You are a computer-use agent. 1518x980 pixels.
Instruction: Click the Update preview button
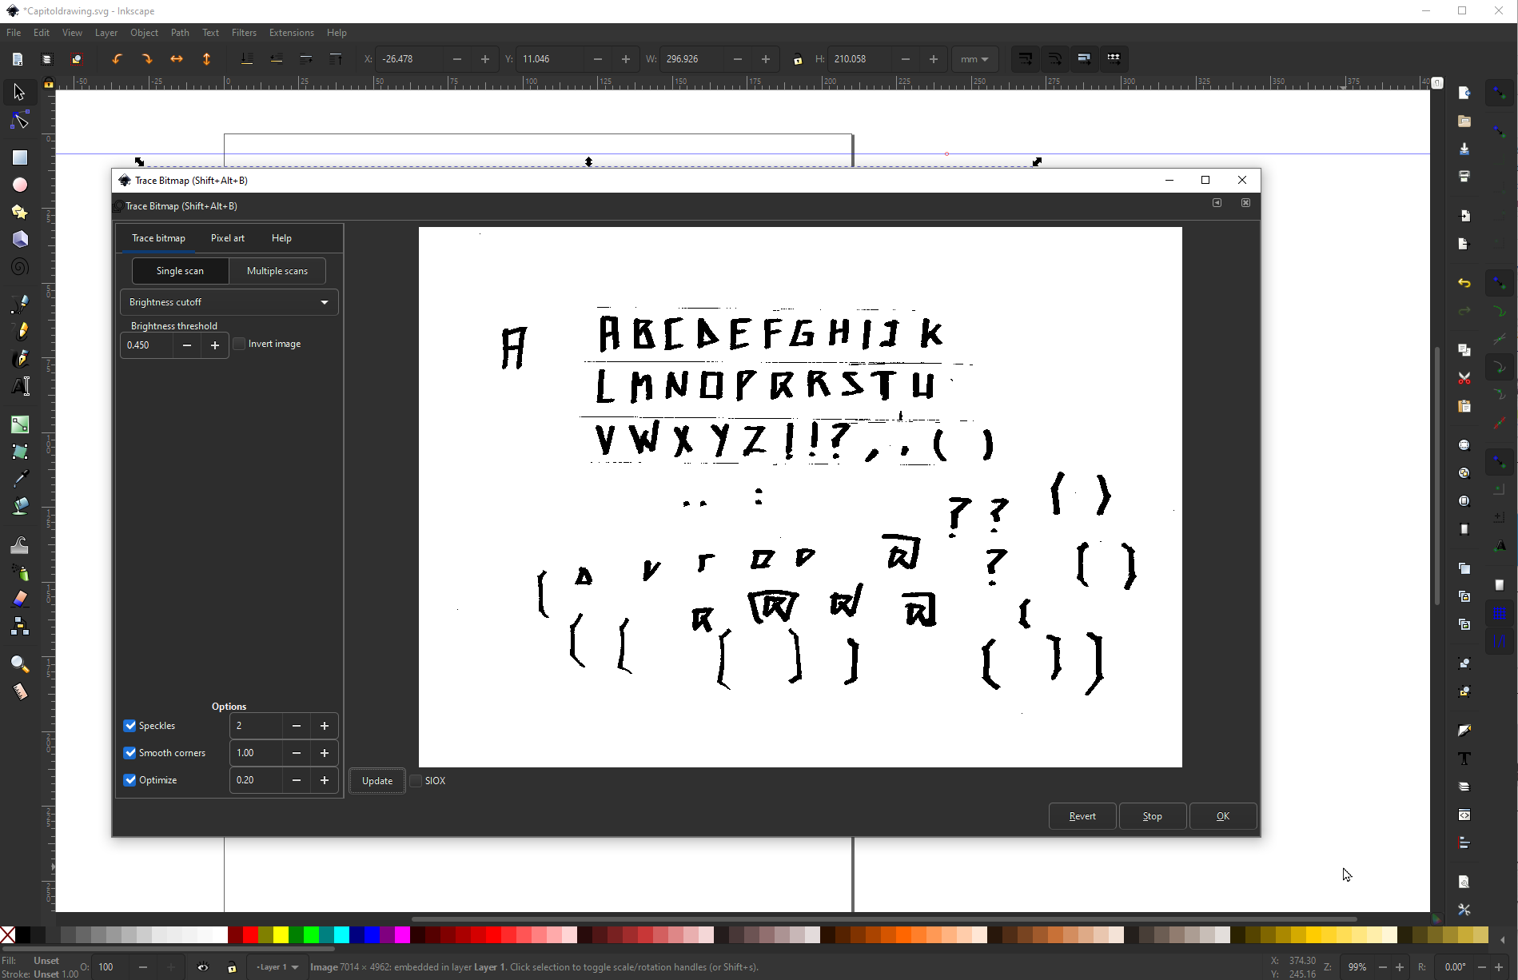pyautogui.click(x=377, y=781)
